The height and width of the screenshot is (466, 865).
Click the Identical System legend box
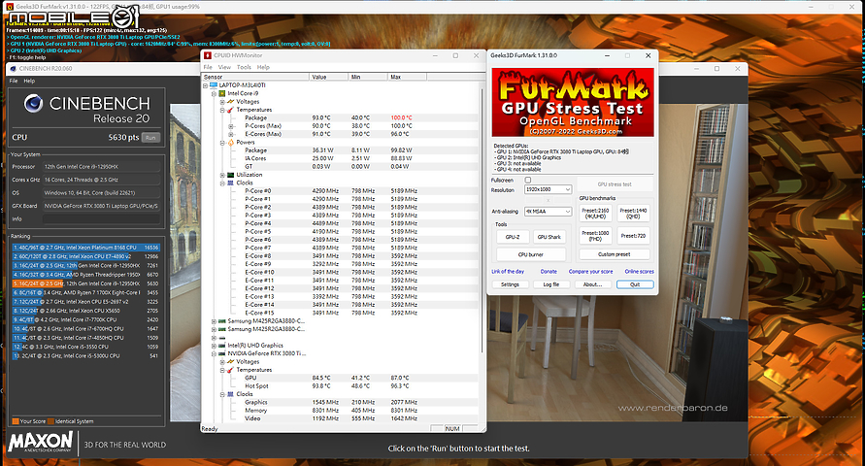[50, 421]
